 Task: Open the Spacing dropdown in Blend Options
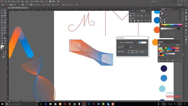[131, 42]
